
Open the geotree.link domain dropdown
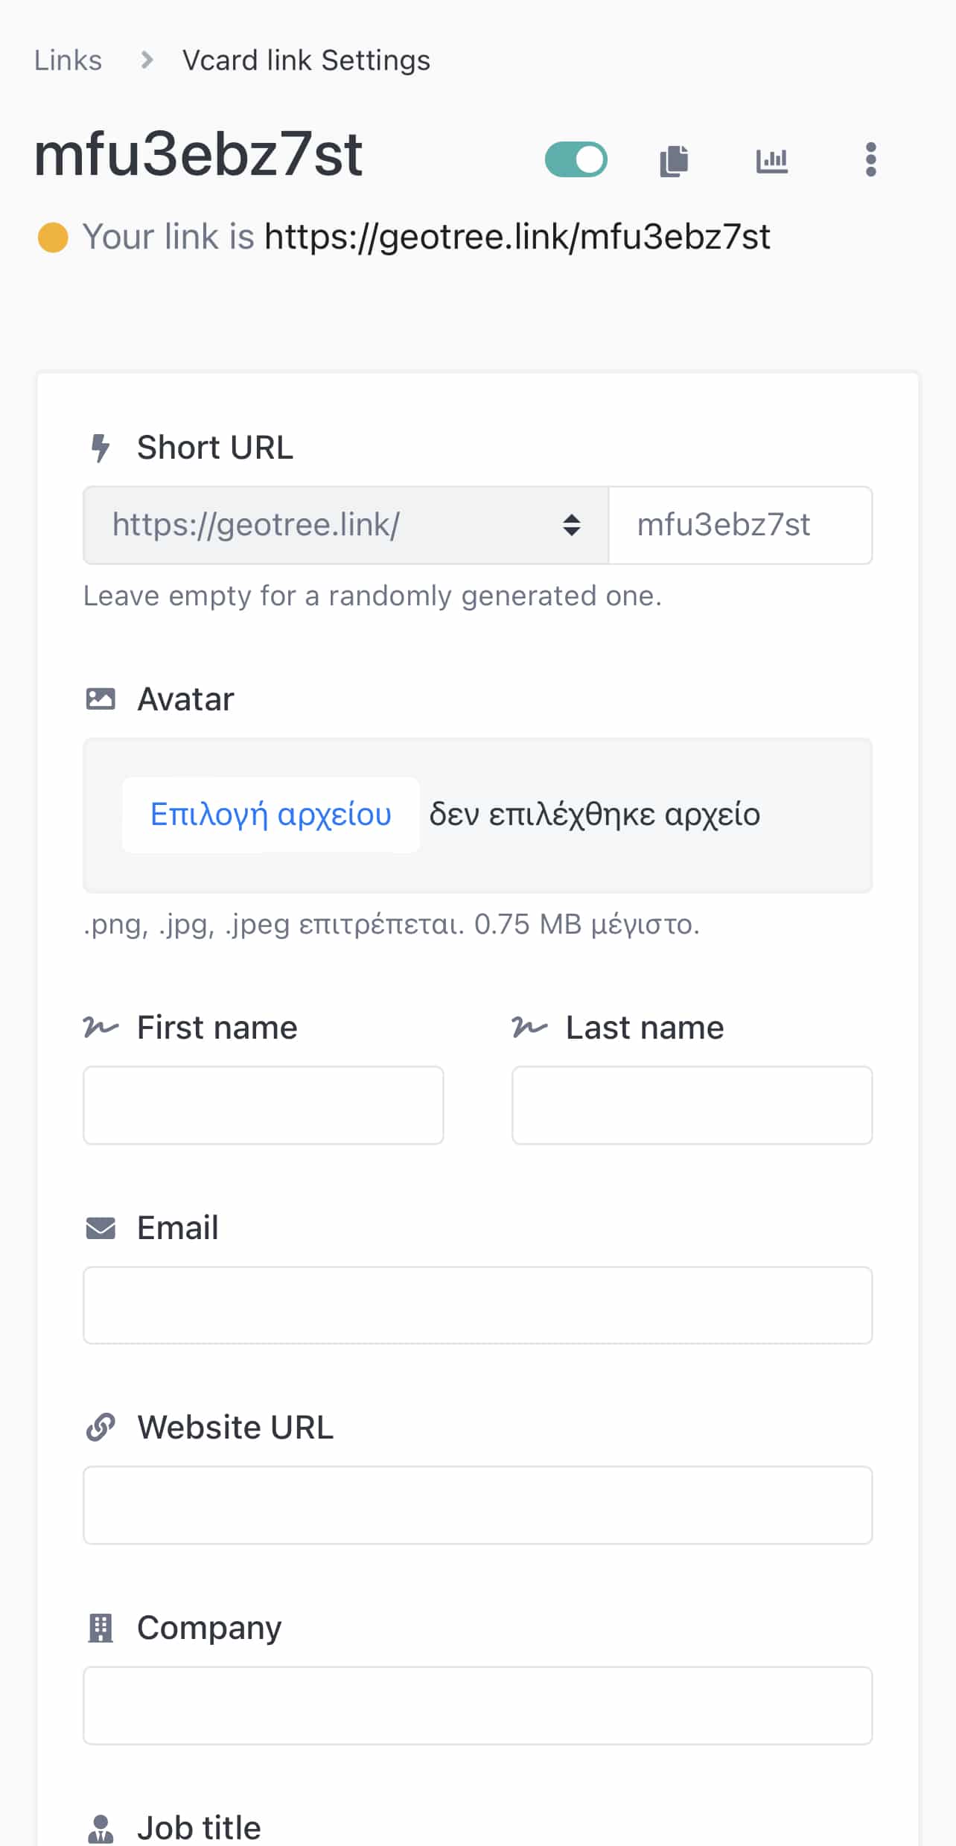345,525
